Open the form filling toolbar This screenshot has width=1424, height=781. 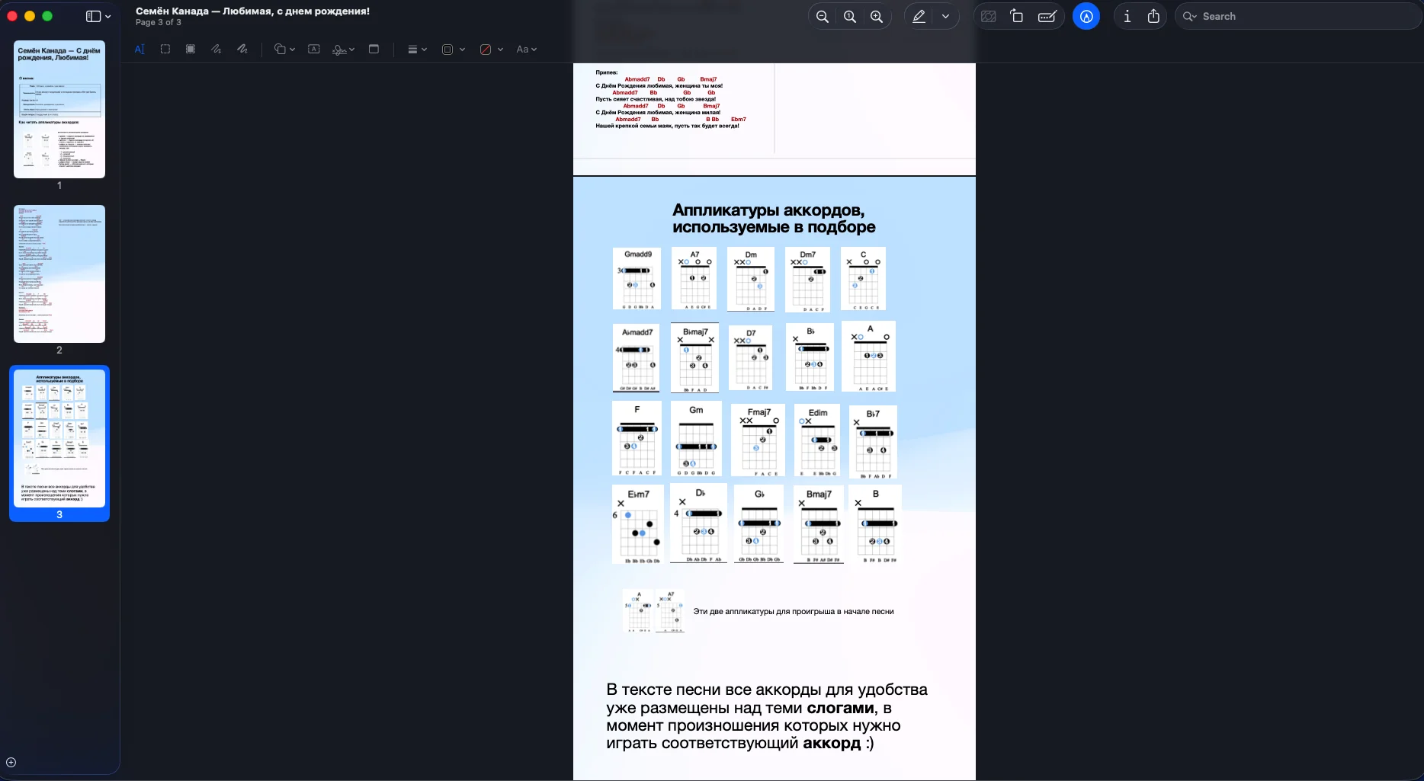[1047, 16]
